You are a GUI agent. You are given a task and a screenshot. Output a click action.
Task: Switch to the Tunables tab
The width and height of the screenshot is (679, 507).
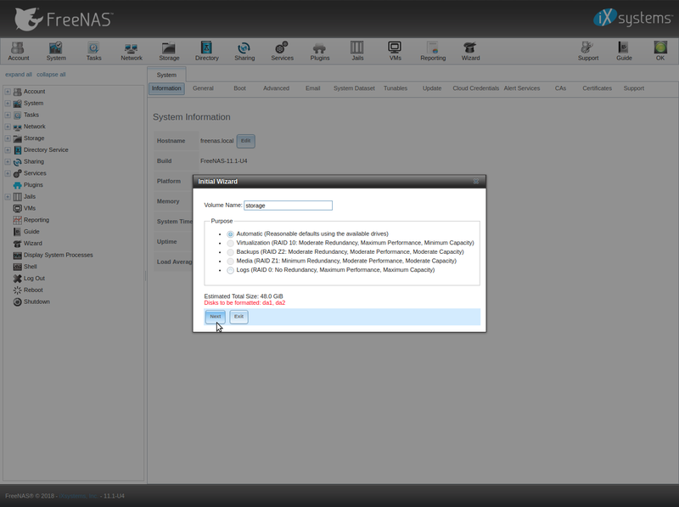point(396,88)
